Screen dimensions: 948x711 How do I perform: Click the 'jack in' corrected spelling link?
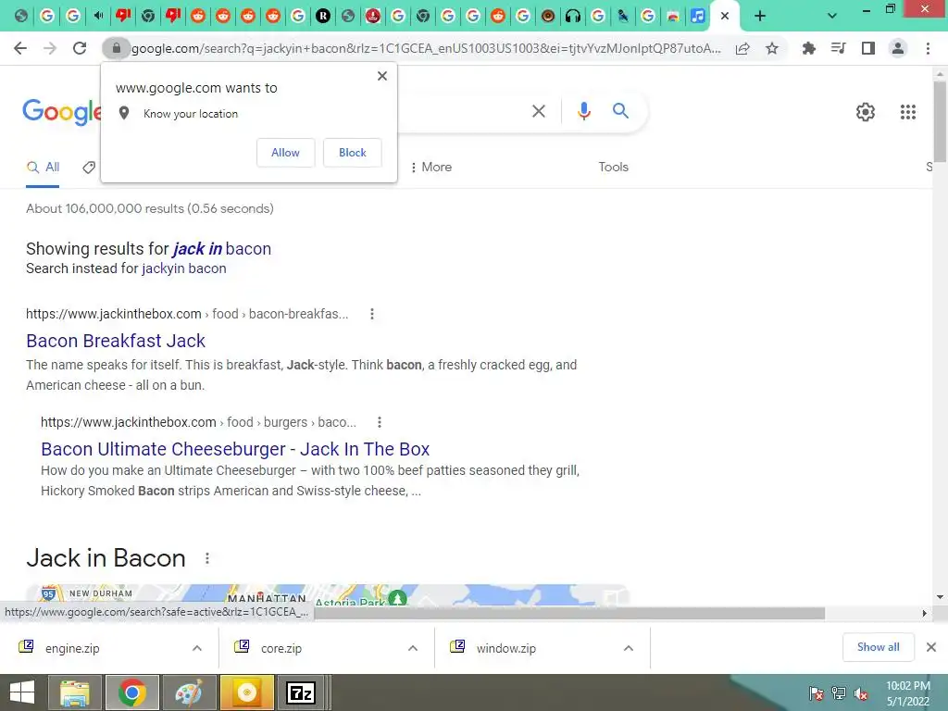197,249
